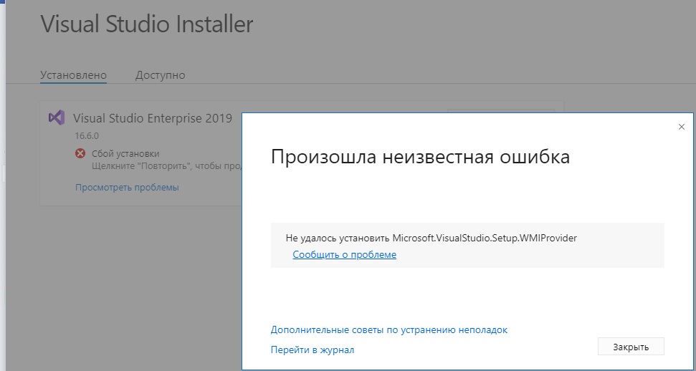
Task: Click the Visual Studio Installer window title
Action: (x=147, y=24)
